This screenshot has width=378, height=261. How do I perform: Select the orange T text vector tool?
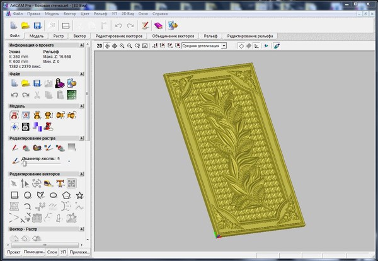click(x=60, y=183)
